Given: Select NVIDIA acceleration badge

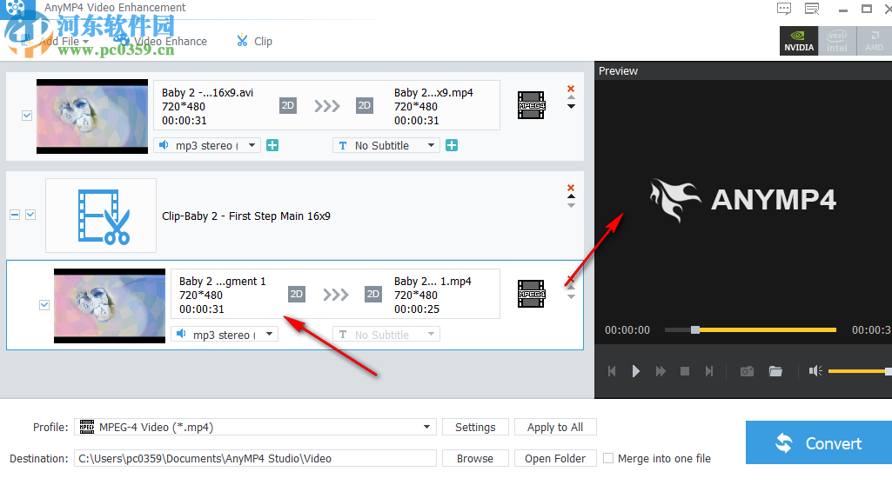Looking at the screenshot, I should point(799,41).
